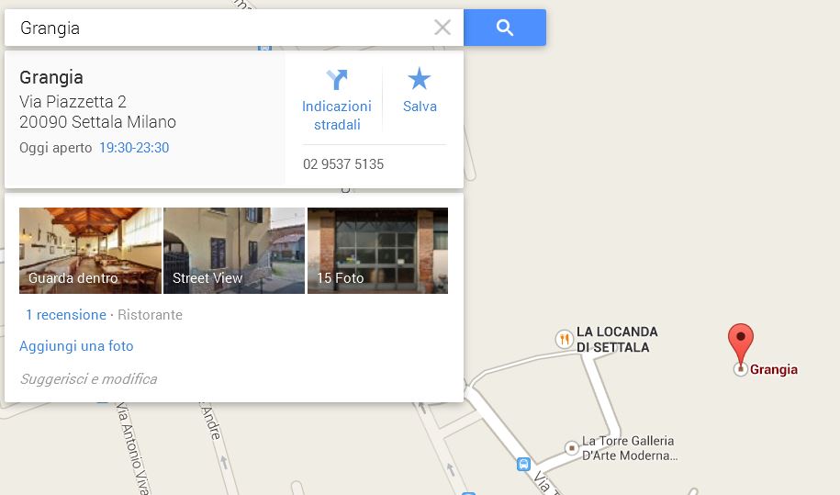Viewport: 840px width, 495px height.
Task: Click the bus stop icon on map
Action: 523,464
